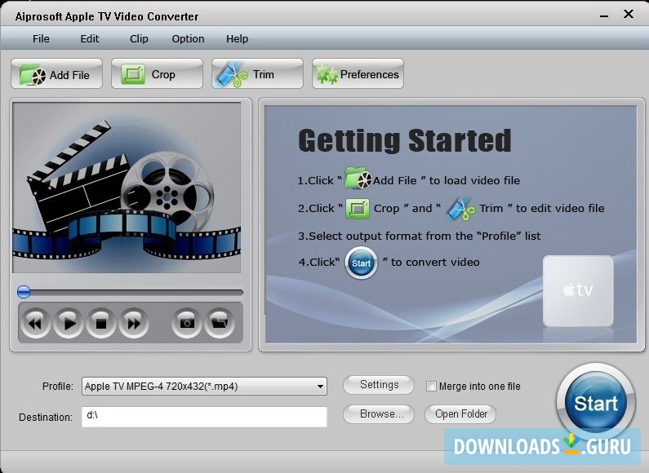Open the Clip menu
Viewport: 649px width, 473px height.
pos(139,39)
